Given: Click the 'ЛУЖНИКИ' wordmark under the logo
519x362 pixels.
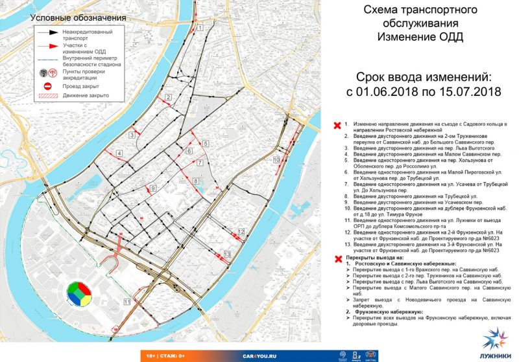Looking at the screenshot, I should (496, 356).
